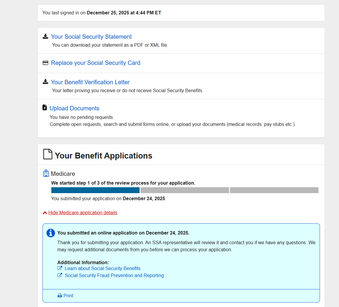
Task: Click the file upload icon beside Upload Documents
Action: (45, 108)
